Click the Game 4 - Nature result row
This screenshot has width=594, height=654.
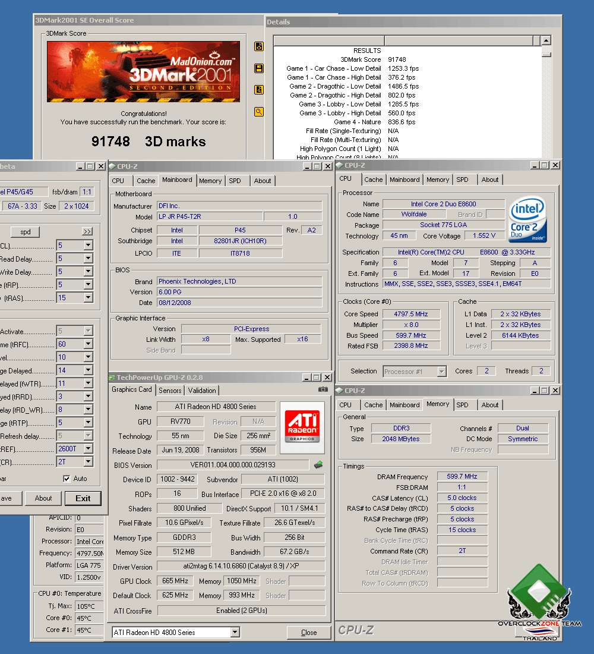tap(374, 122)
